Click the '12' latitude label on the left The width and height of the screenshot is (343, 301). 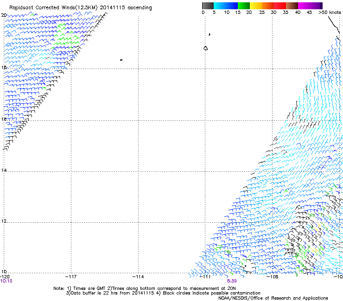tap(4, 221)
